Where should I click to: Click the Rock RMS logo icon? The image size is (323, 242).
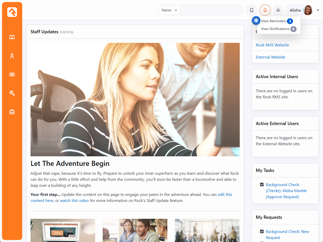click(x=12, y=12)
